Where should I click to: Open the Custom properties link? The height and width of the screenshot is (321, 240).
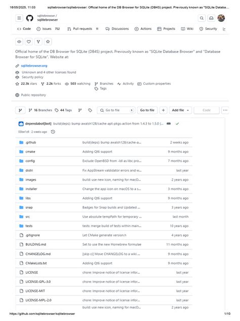click(154, 84)
